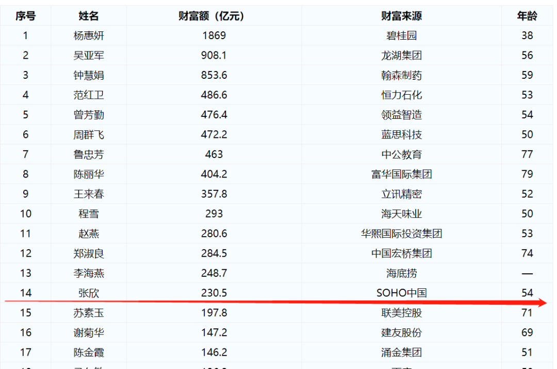
Task: Click the cell 翰森制药
Action: click(401, 75)
